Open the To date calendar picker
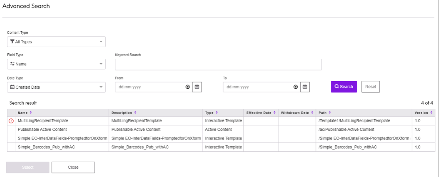 click(x=305, y=87)
